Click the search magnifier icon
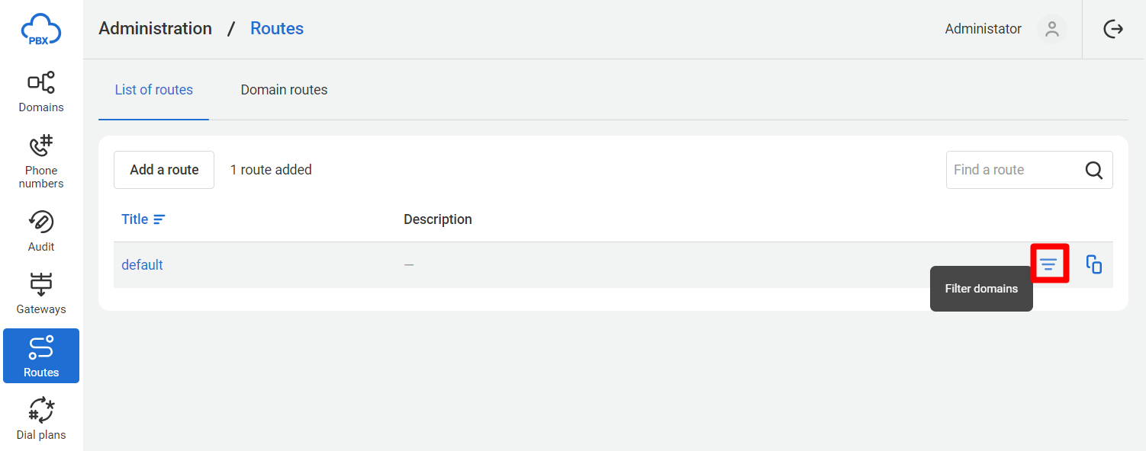Image resolution: width=1146 pixels, height=451 pixels. (x=1094, y=170)
